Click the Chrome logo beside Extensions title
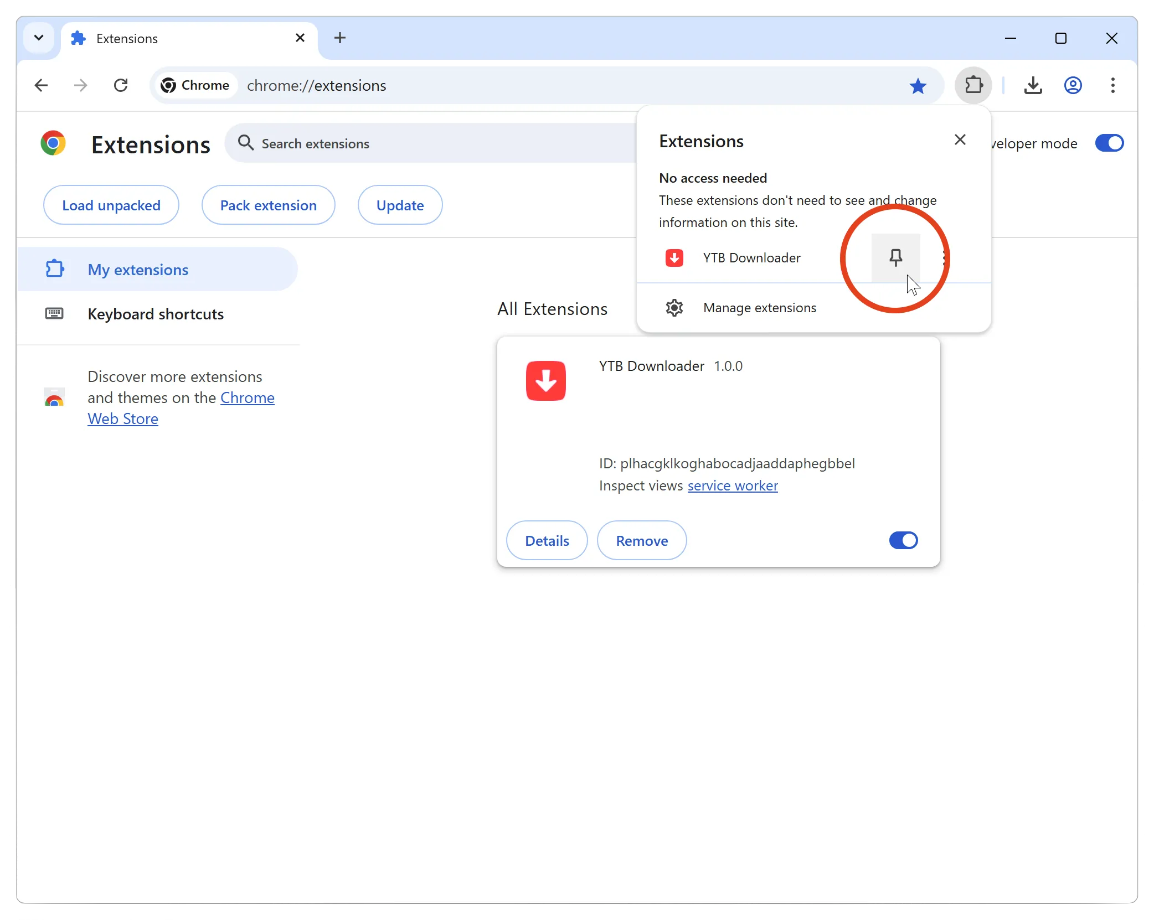1154x920 pixels. (x=53, y=143)
